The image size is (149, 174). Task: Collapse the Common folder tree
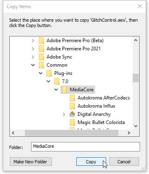[33, 65]
